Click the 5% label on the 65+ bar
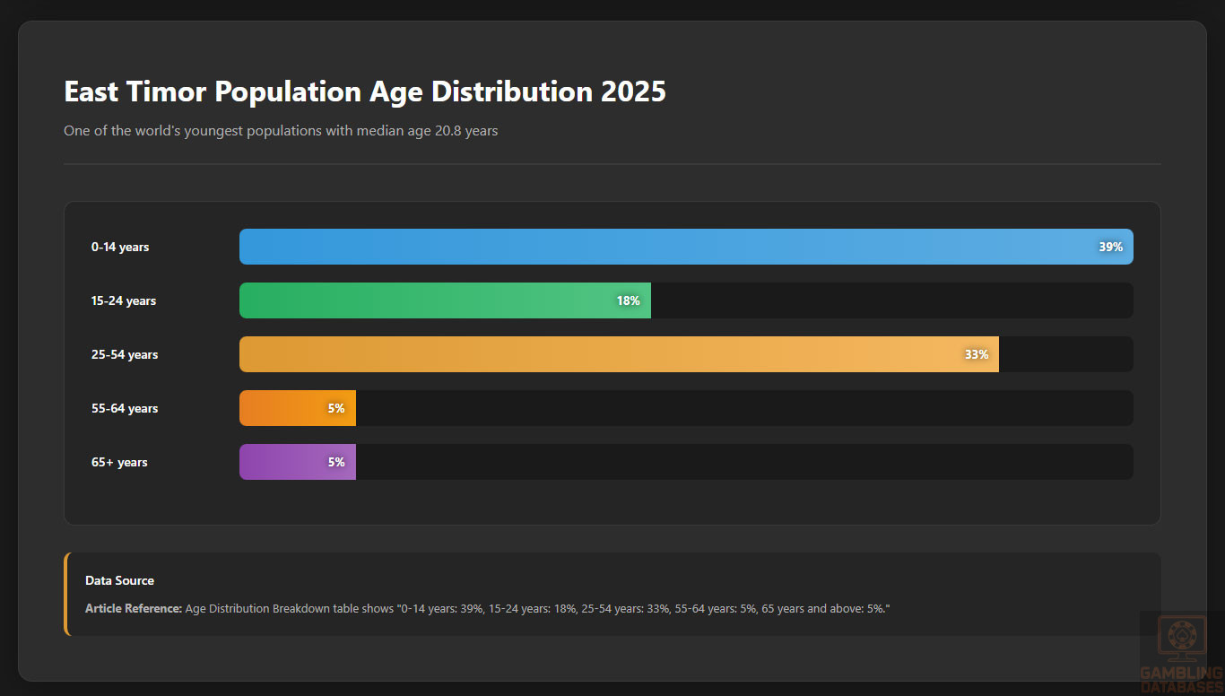The image size is (1225, 696). point(336,462)
